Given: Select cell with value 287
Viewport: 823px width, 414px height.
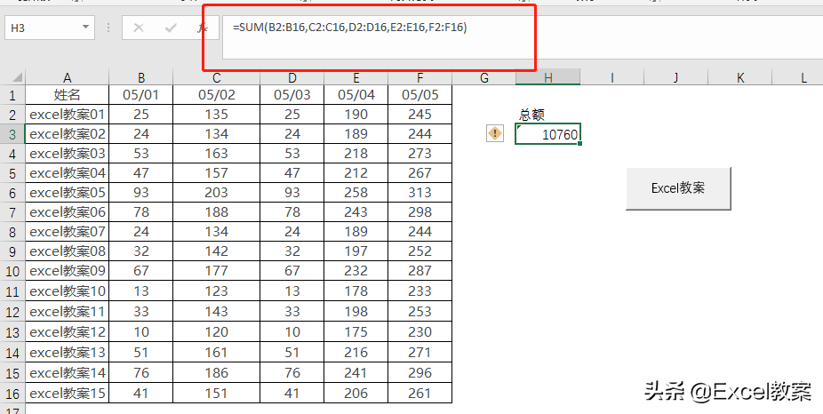Looking at the screenshot, I should point(419,271).
